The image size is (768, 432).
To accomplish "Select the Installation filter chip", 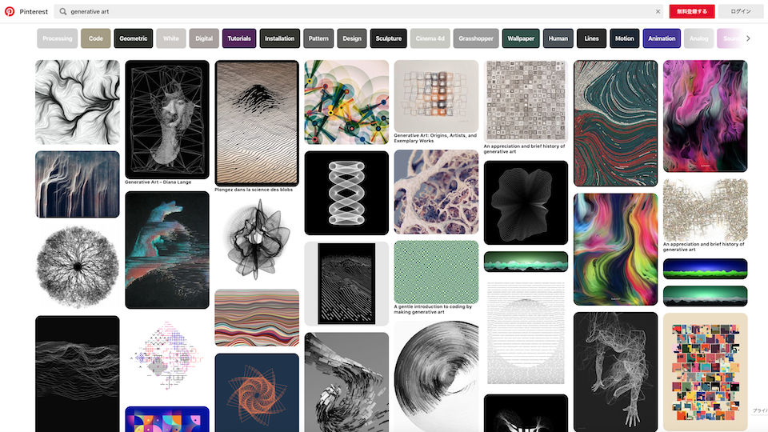I will pos(280,38).
